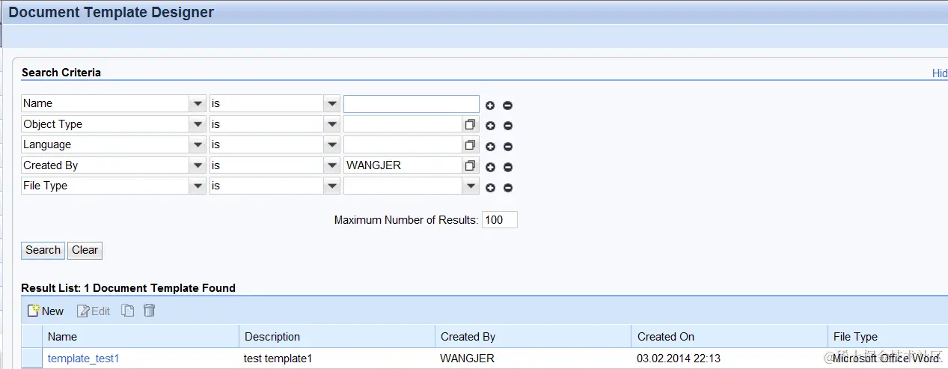Image resolution: width=948 pixels, height=369 pixels.
Task: Sort by the Description column header
Action: (x=337, y=337)
